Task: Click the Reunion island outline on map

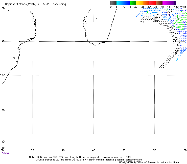Action: [158, 16]
